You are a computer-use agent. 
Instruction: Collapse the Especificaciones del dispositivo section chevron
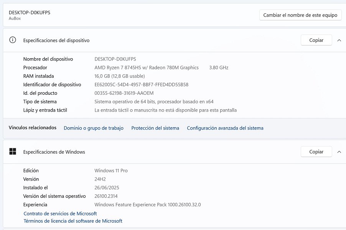pos(339,40)
